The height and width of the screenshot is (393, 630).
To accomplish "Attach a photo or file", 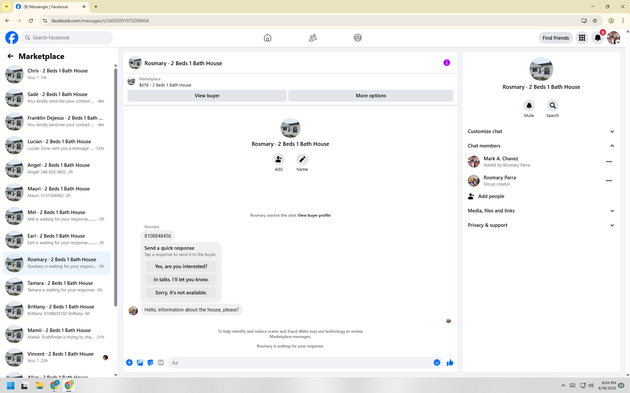I will [x=140, y=363].
